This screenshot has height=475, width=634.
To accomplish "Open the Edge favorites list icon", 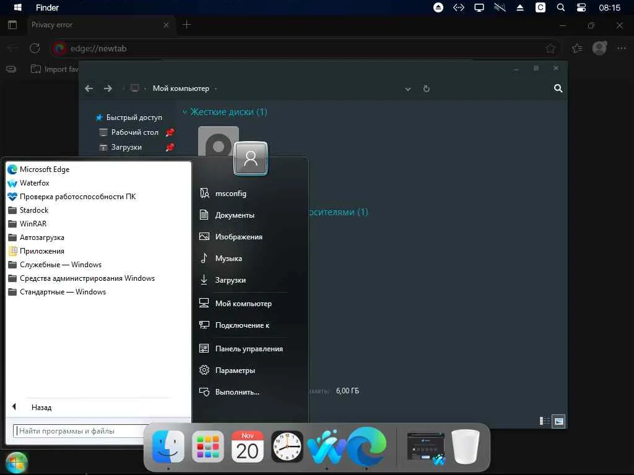I will [x=578, y=48].
